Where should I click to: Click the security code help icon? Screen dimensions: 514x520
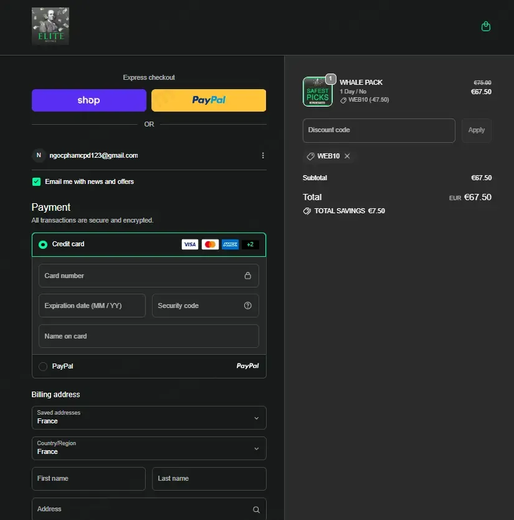click(x=247, y=306)
